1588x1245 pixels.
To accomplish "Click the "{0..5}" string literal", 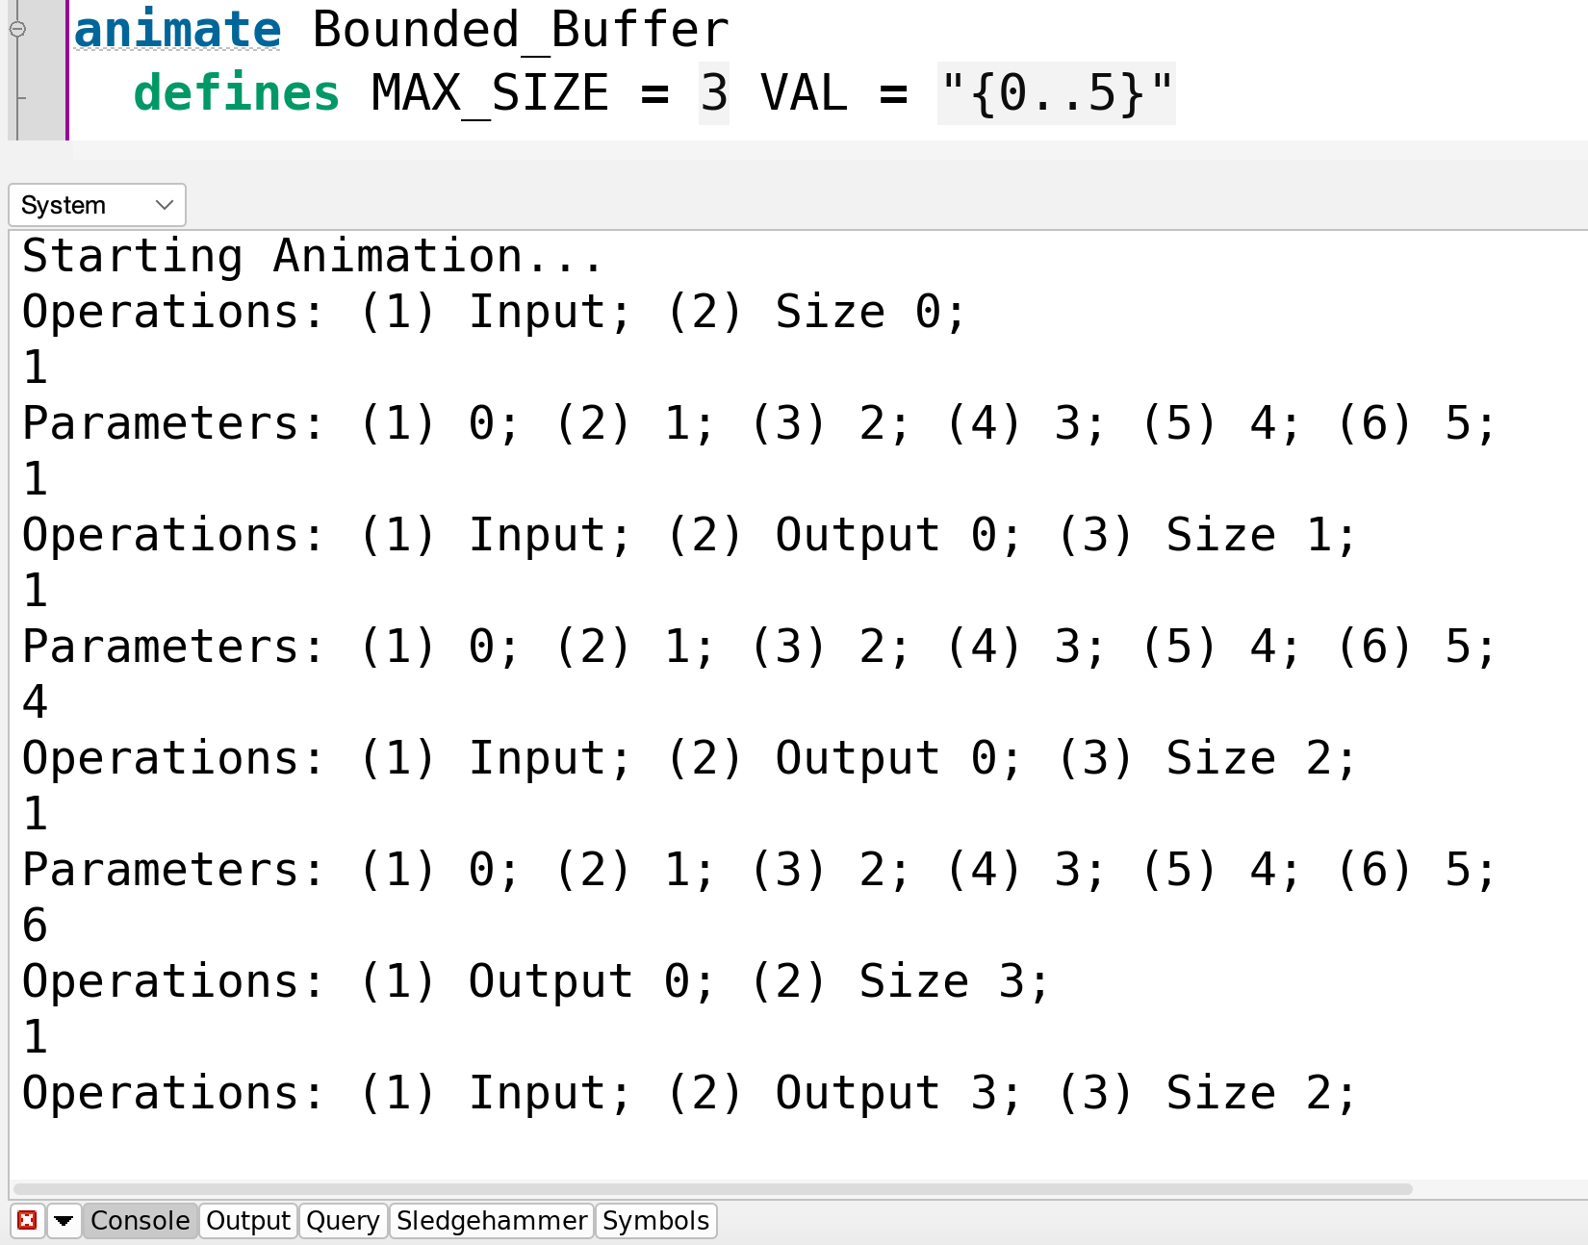I will [1057, 93].
